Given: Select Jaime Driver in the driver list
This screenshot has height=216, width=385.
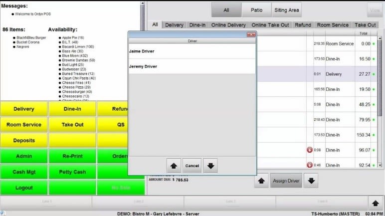Looking at the screenshot, I should point(192,51).
